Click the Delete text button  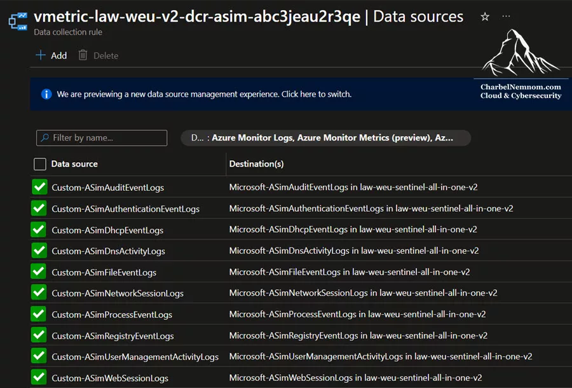coord(106,56)
